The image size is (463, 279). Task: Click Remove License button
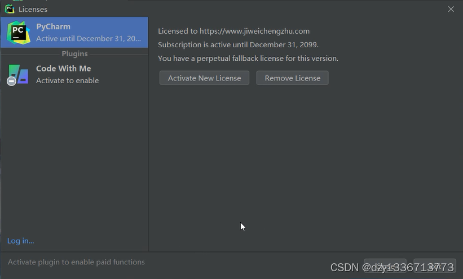(x=292, y=78)
